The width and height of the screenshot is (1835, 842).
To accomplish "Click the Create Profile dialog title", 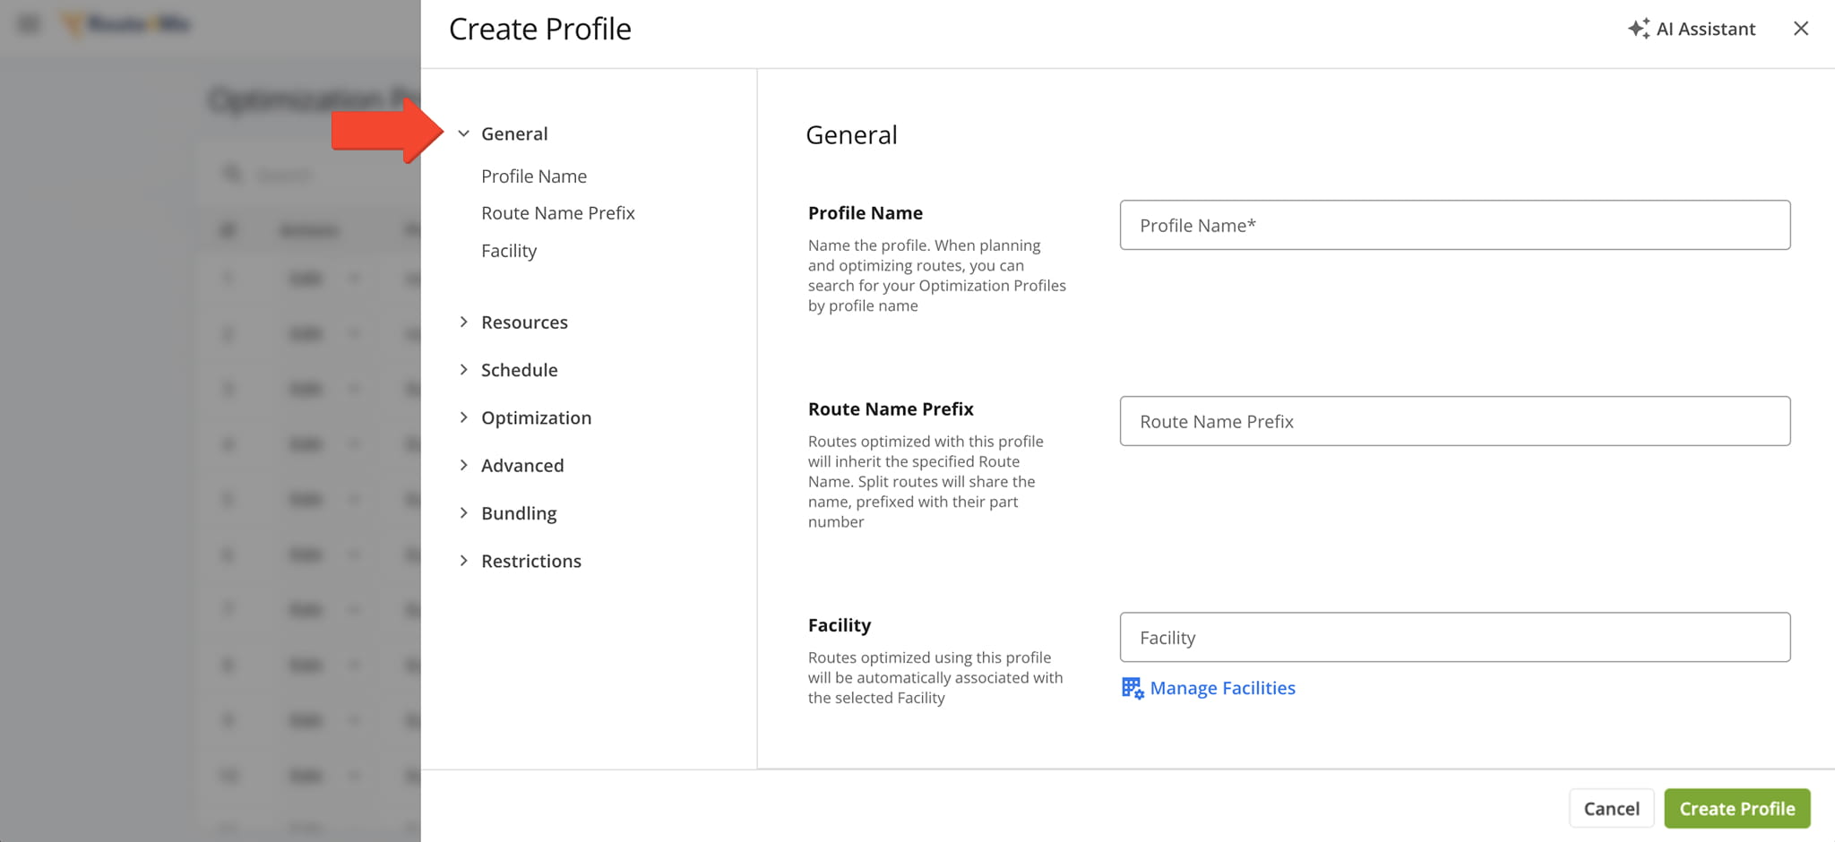I will click(540, 29).
